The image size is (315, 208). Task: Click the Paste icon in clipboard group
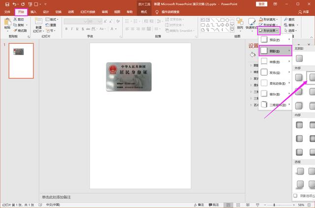(x=7, y=23)
